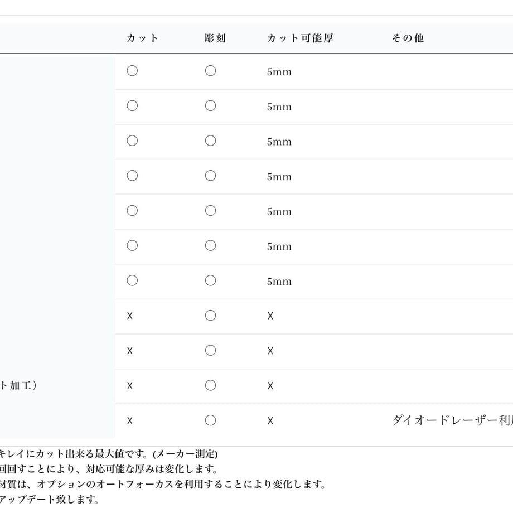Click the ダイオードレーザー利用 note text
513x513 pixels.
coord(452,420)
